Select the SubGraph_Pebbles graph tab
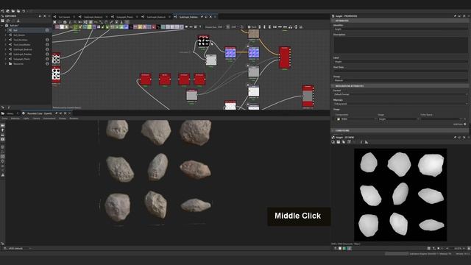Viewport: 471px width, 265px height. point(188,17)
